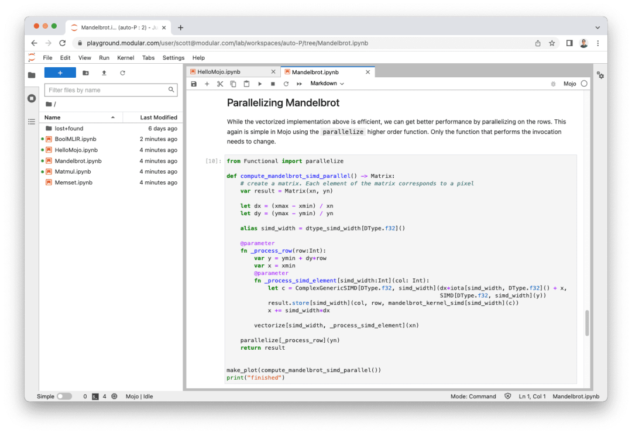
Task: Cut the selected cell with scissors icon
Action: [220, 84]
